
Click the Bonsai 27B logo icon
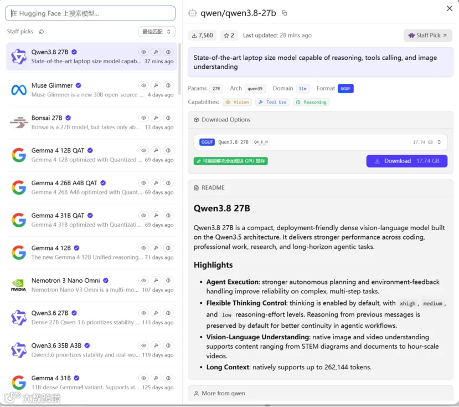point(19,123)
